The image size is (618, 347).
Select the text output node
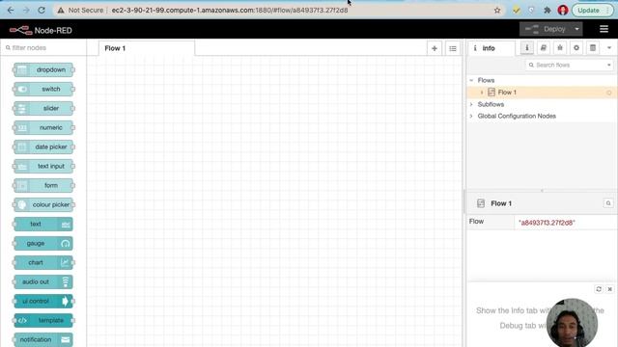tap(43, 225)
